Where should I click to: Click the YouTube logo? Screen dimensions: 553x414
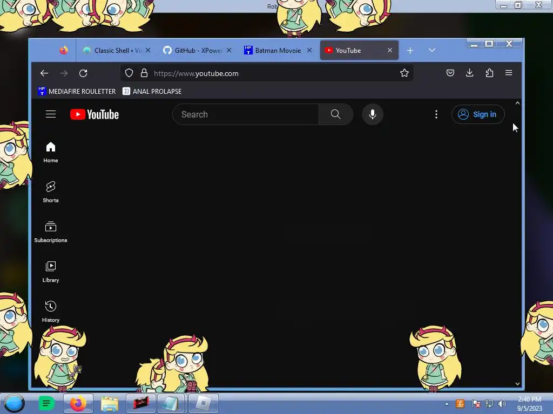[95, 114]
